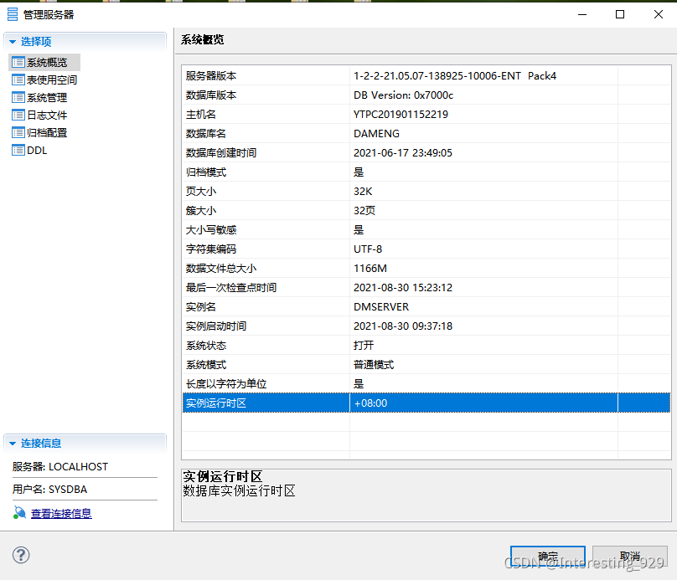Open the 表使用空间 panel icon
677x580 pixels.
(x=18, y=79)
